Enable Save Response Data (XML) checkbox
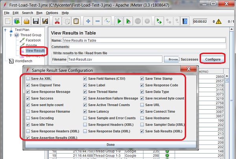The height and width of the screenshot is (159, 236). (85, 131)
